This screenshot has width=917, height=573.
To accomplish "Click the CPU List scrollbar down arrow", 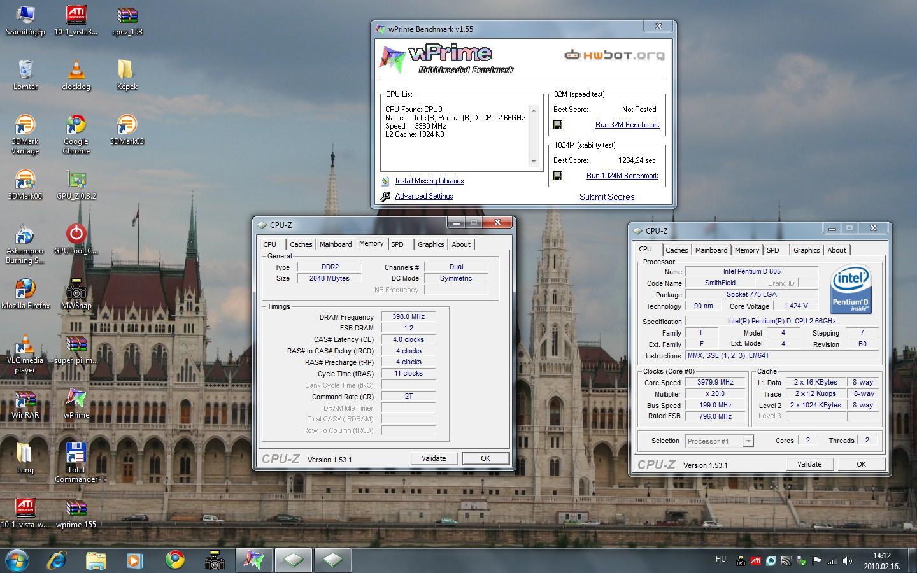I will pyautogui.click(x=534, y=162).
